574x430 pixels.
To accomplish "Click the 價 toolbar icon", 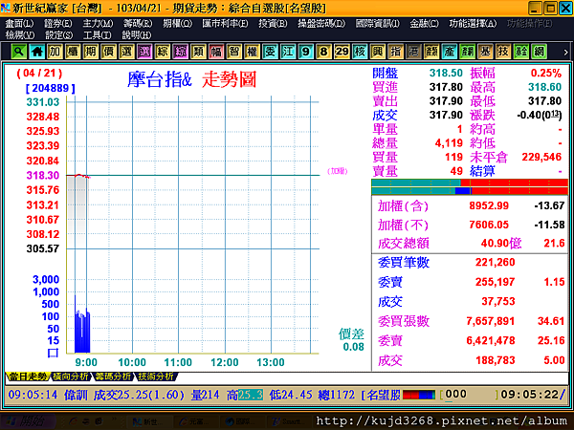I will point(108,52).
